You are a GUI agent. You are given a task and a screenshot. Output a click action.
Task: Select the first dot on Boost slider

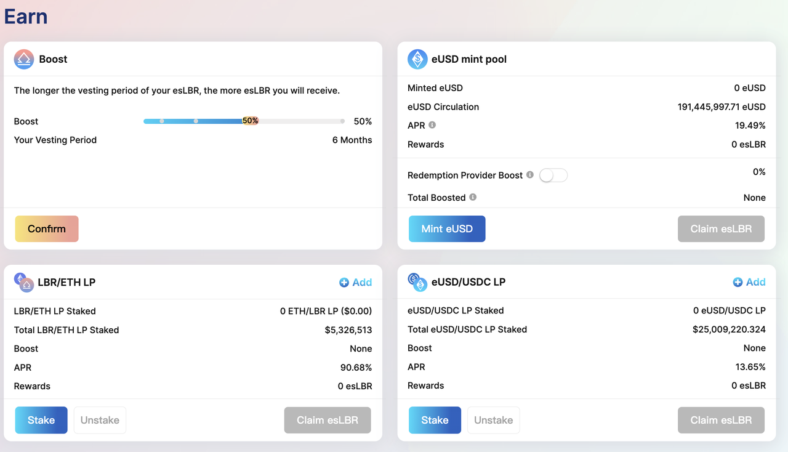[161, 121]
